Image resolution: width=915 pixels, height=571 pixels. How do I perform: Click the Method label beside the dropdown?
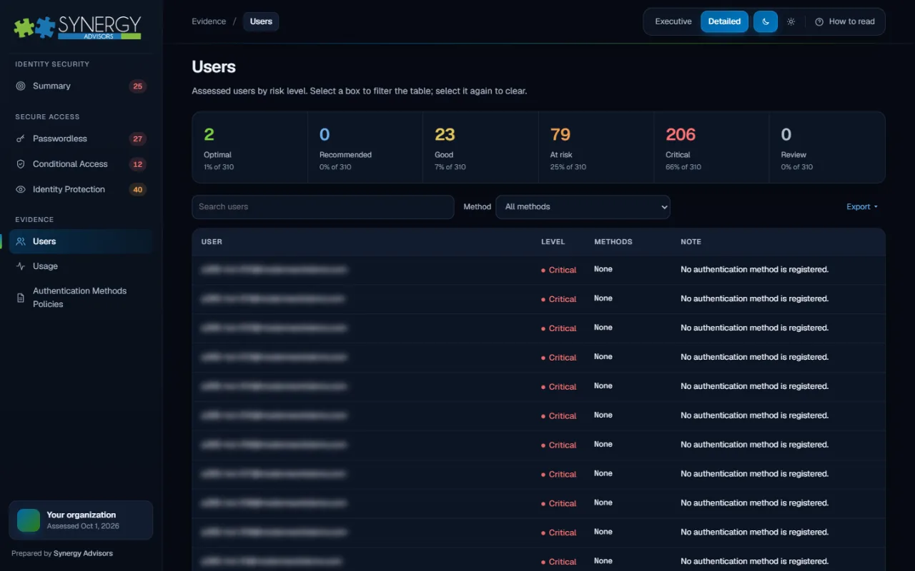478,207
